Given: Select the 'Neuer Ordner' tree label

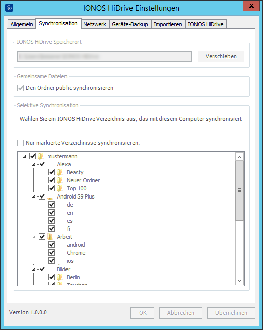Looking at the screenshot, I should (83, 180).
